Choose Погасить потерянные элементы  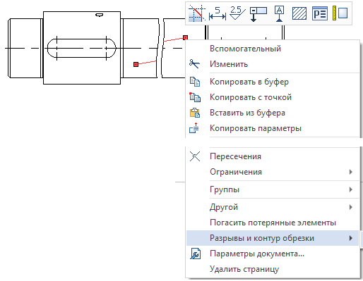(273, 223)
